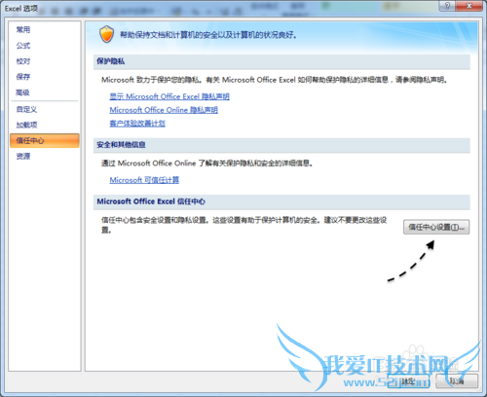Click the 保护隐私 section heading
The width and height of the screenshot is (487, 397).
coord(110,61)
